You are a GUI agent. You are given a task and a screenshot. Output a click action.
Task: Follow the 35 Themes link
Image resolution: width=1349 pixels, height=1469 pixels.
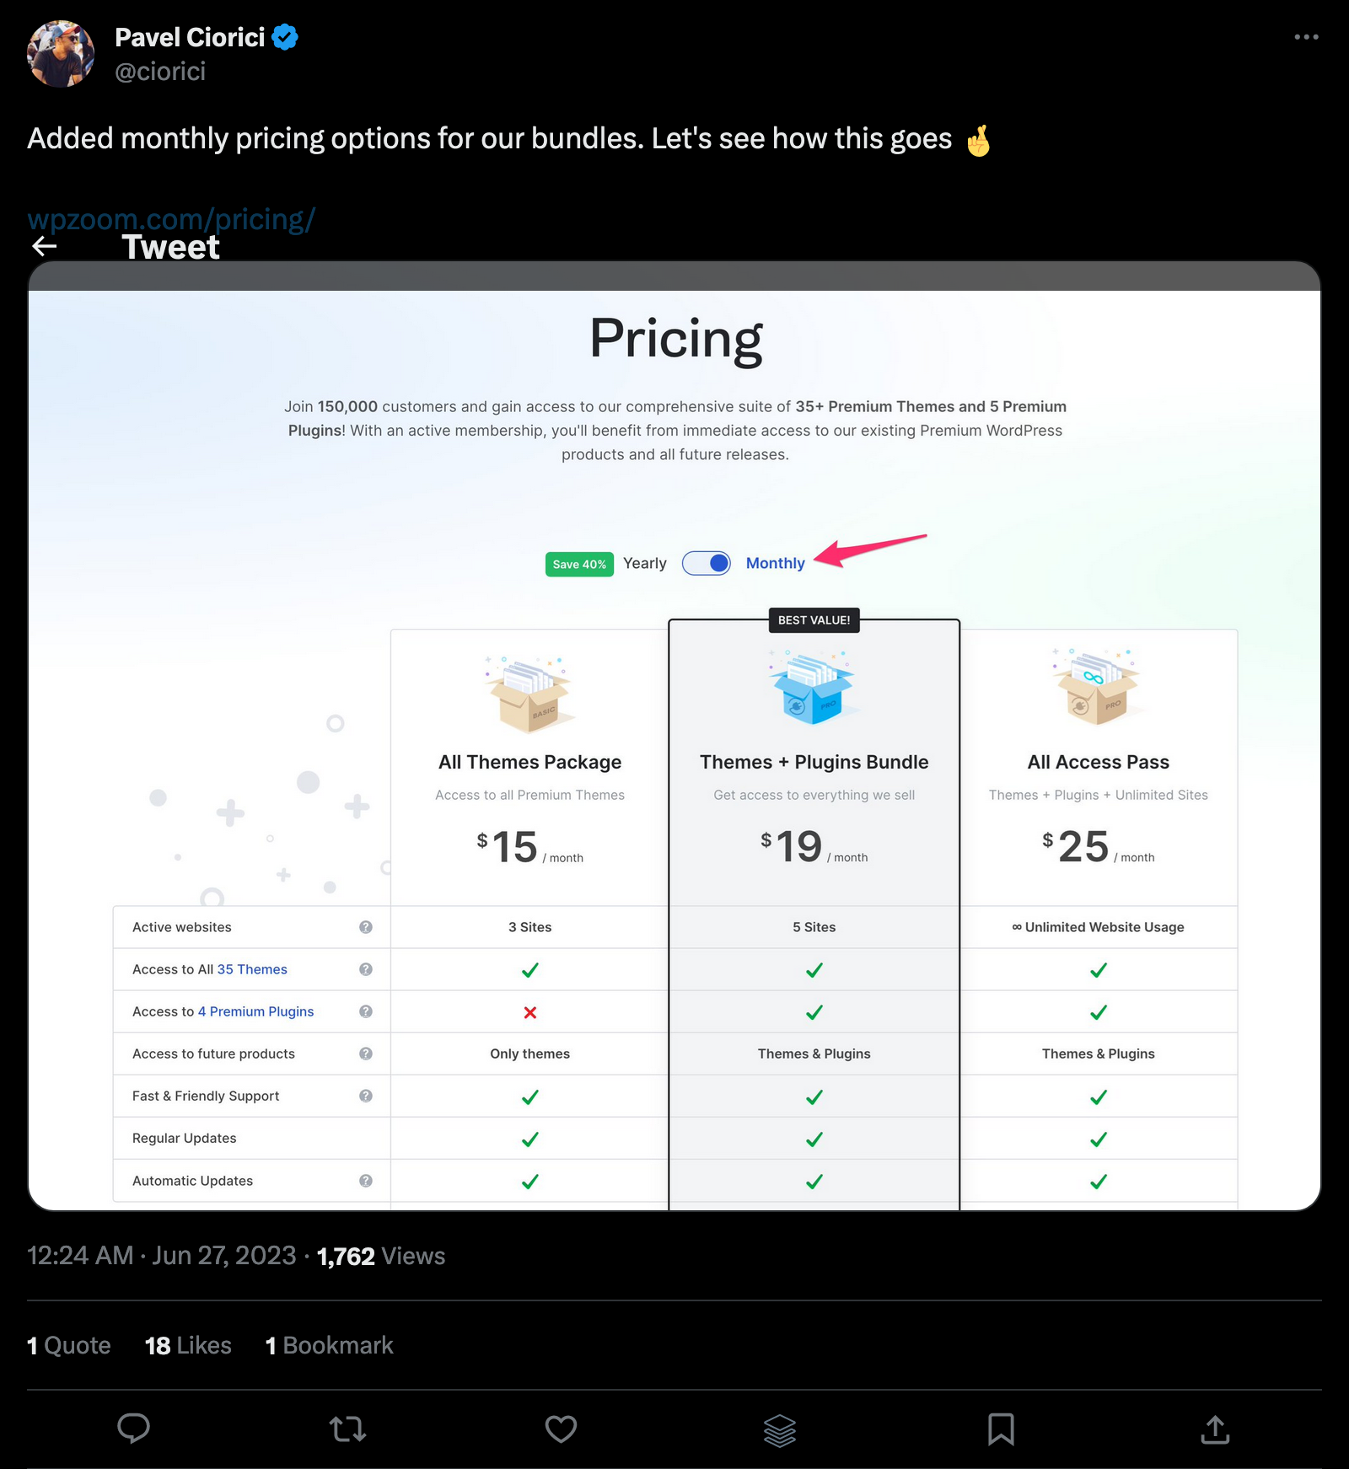click(252, 969)
